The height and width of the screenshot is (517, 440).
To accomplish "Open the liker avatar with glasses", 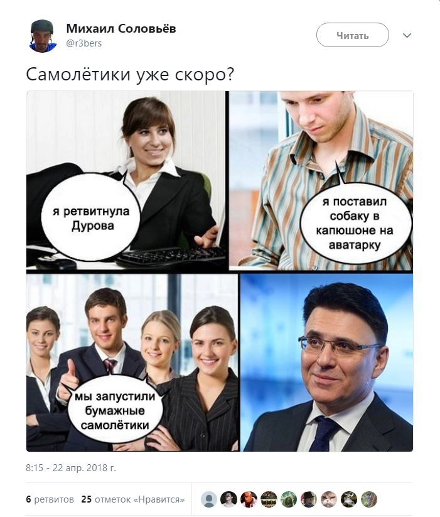I will point(229,499).
